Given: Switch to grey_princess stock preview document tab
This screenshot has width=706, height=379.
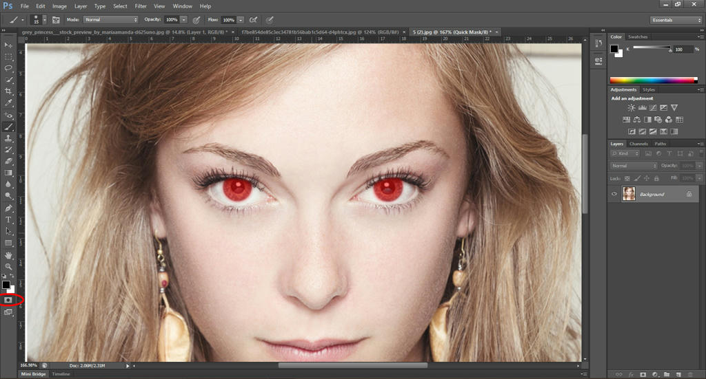Looking at the screenshot, I should click(x=125, y=32).
